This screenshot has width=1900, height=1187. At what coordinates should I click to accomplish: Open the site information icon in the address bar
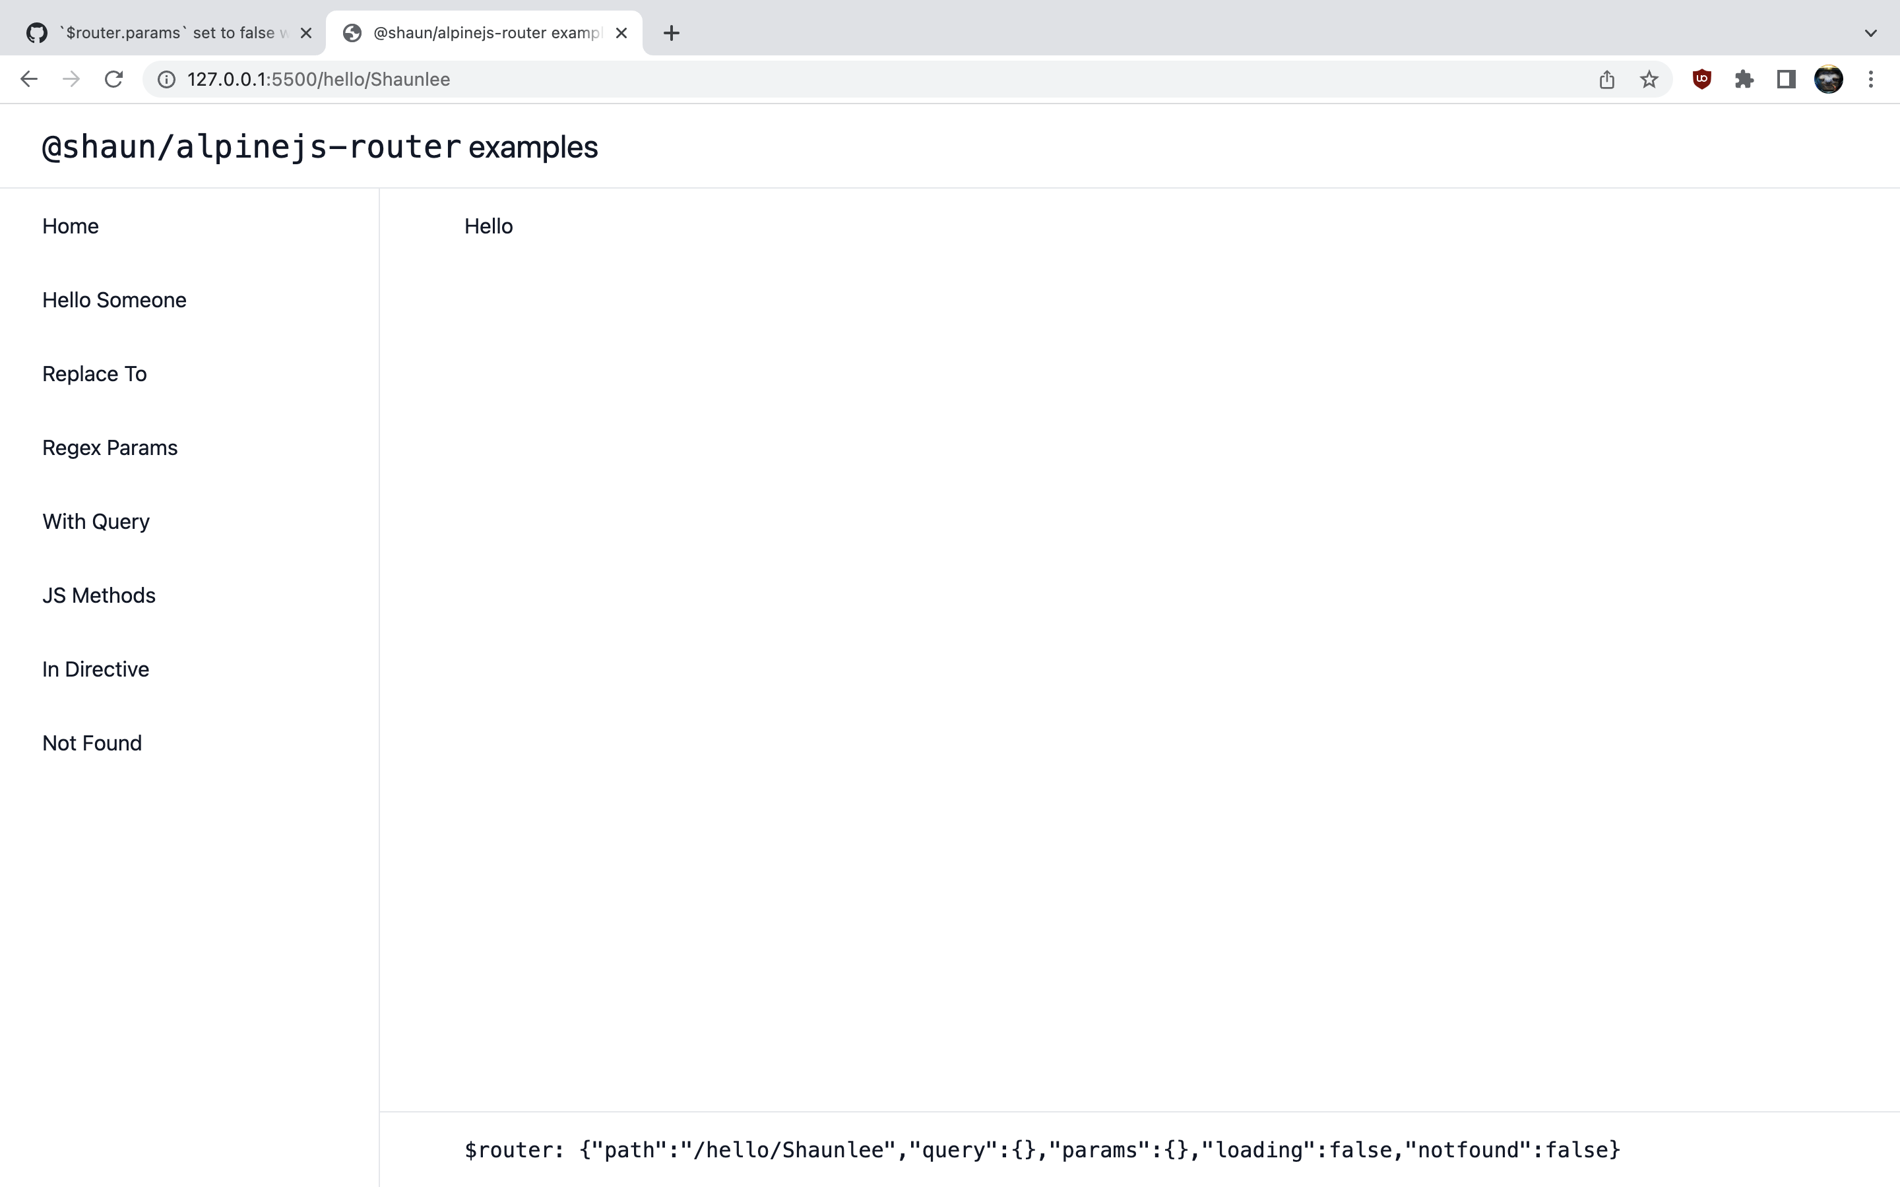164,78
